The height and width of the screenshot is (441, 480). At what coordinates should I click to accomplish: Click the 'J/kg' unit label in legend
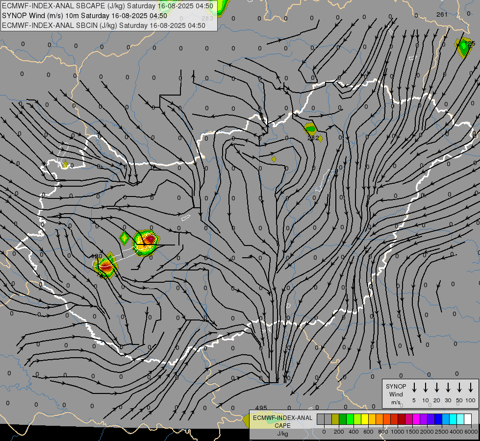282,434
